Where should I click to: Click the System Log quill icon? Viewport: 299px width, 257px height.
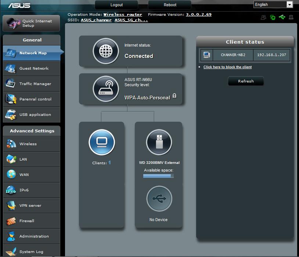point(11,252)
